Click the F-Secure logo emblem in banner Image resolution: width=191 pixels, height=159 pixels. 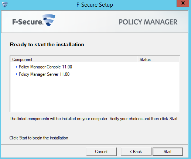click(x=49, y=20)
